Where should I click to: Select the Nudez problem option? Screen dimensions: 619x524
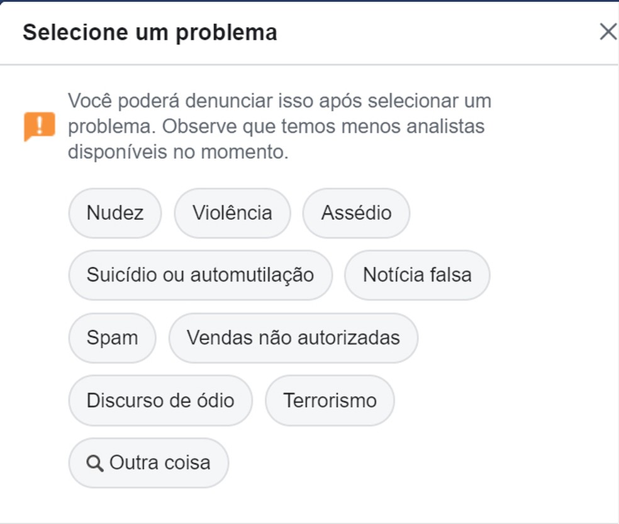[x=115, y=213]
